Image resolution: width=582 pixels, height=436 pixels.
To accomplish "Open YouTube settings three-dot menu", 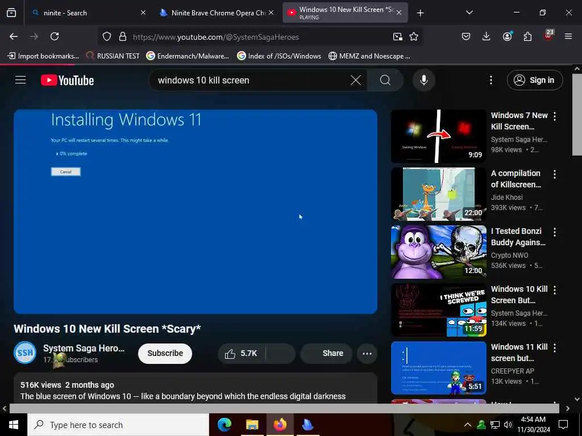I will (490, 80).
